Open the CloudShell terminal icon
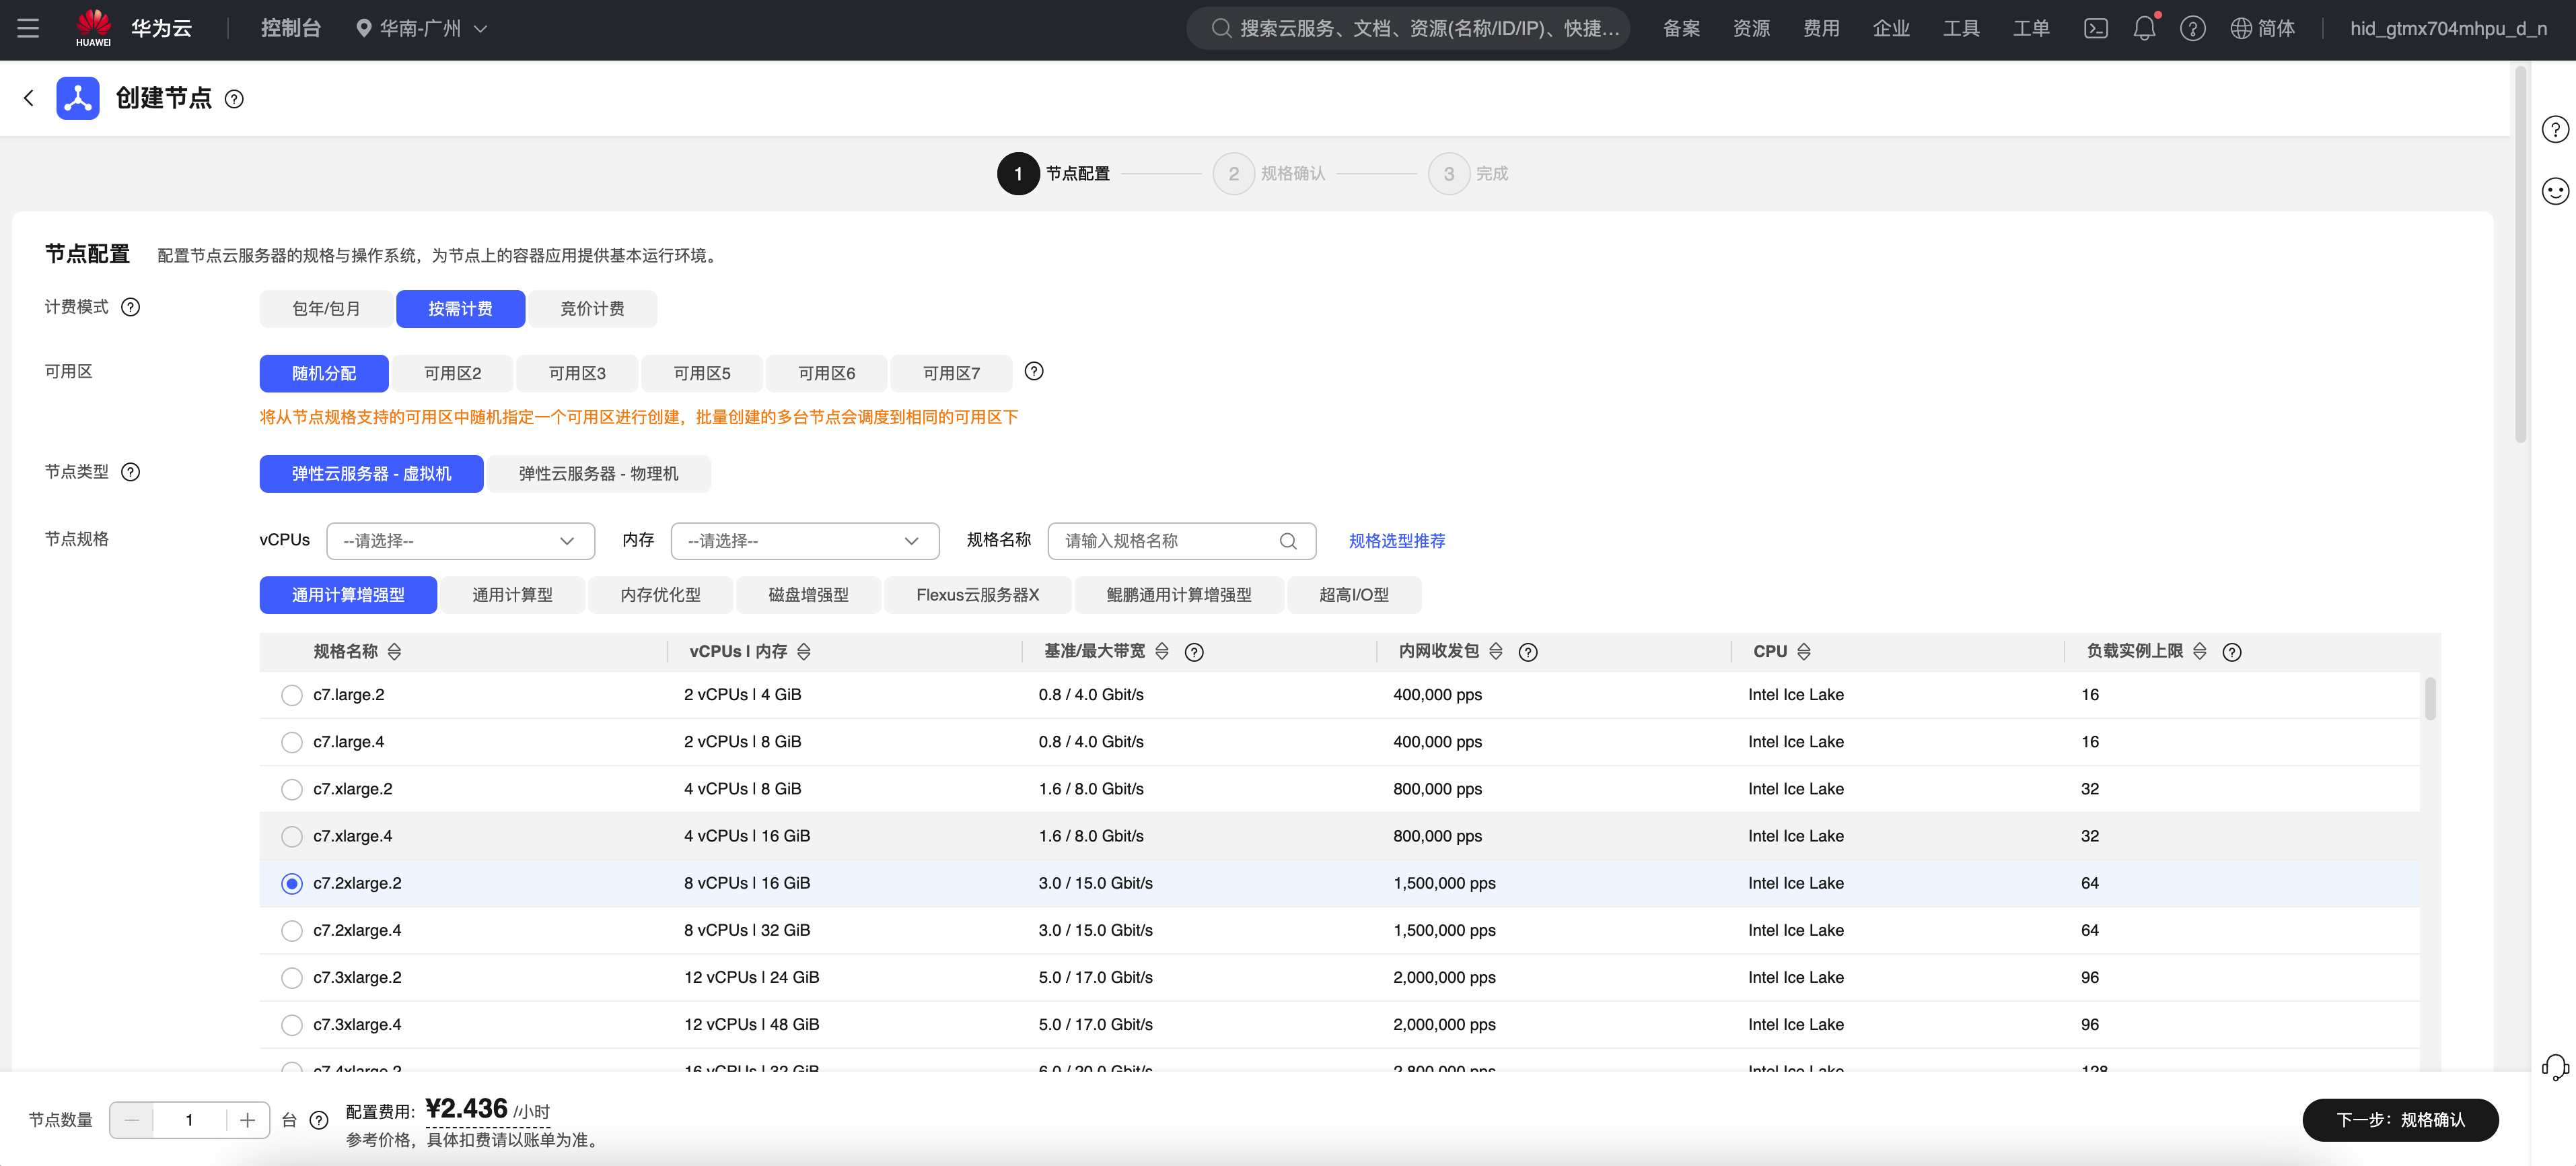This screenshot has width=2576, height=1166. 2095,28
